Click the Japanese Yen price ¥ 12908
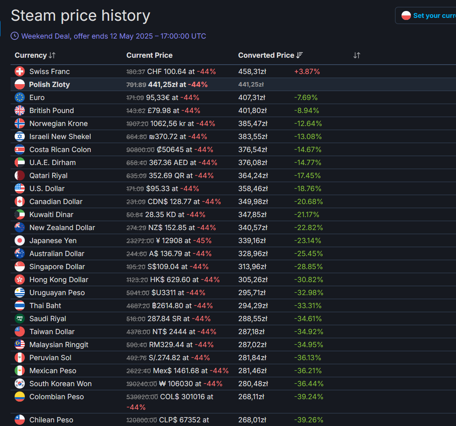Image resolution: width=456 pixels, height=426 pixels. pos(169,241)
